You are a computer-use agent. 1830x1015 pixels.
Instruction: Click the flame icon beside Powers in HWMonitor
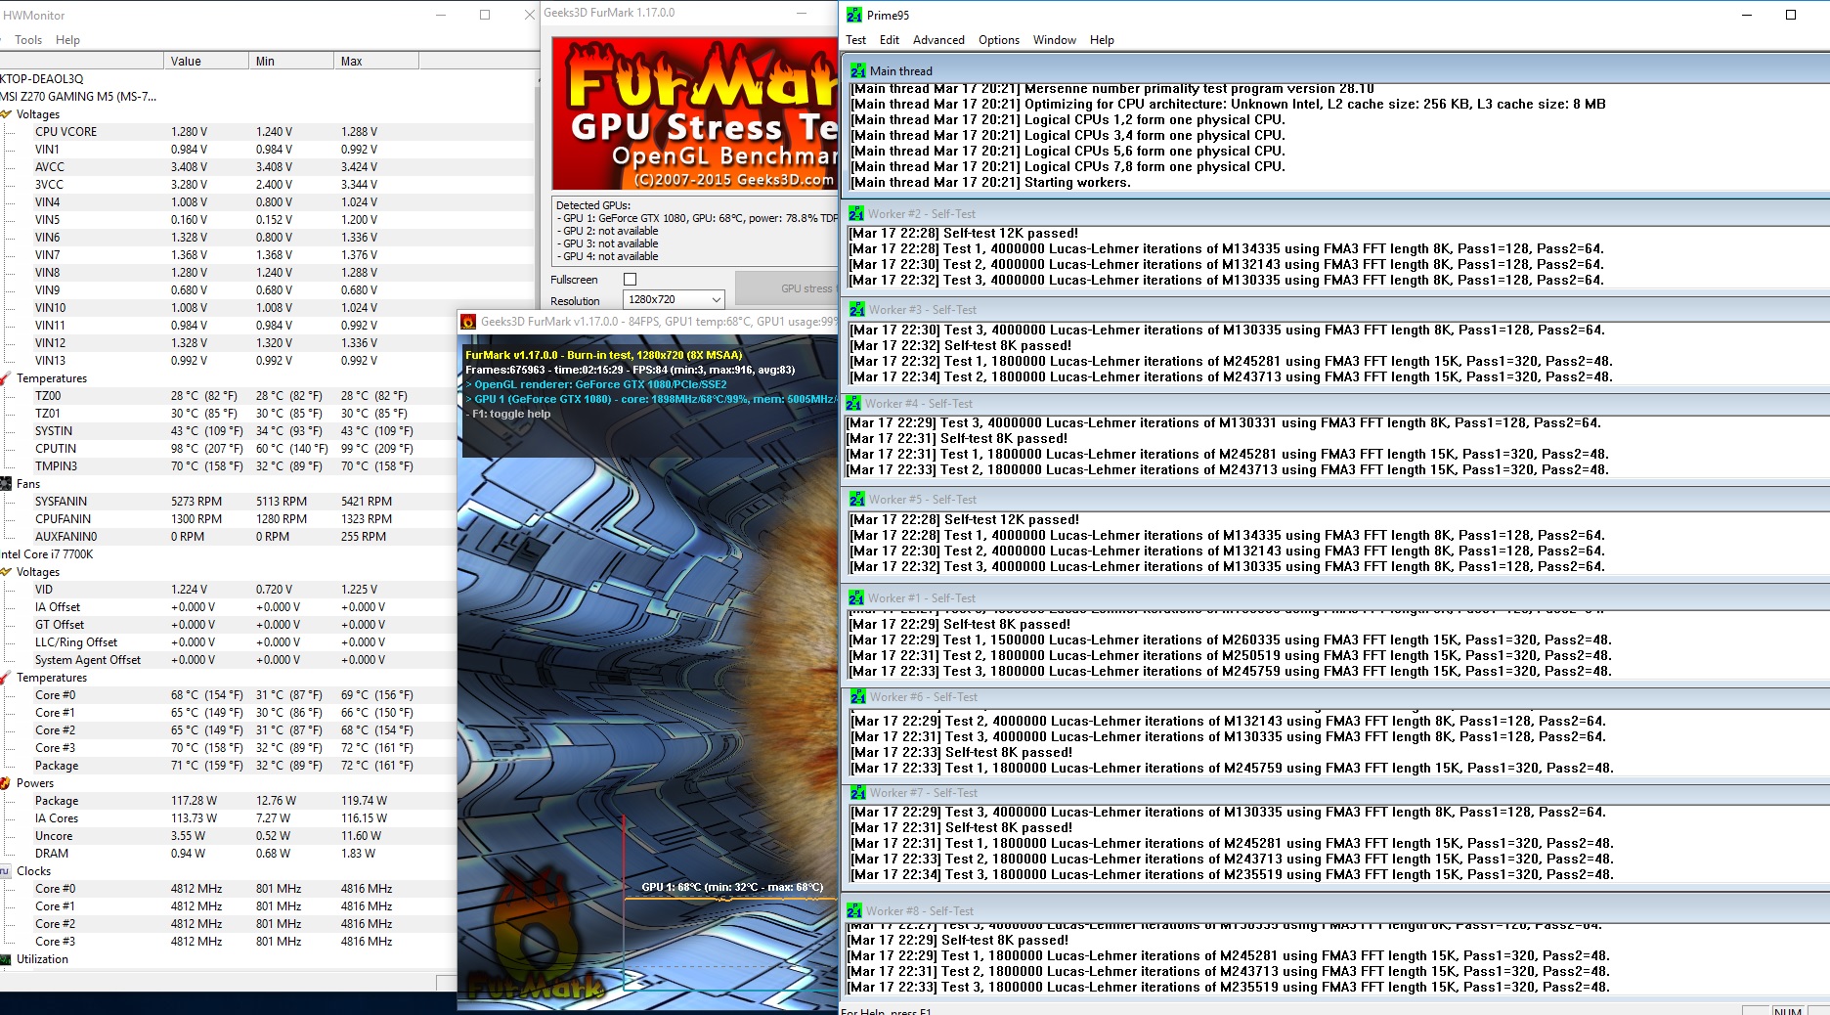pyautogui.click(x=7, y=783)
